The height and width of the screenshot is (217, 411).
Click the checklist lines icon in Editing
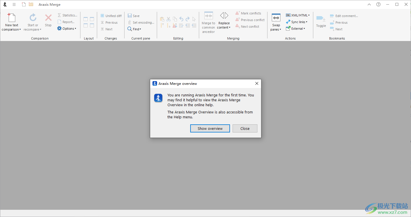coord(181,25)
